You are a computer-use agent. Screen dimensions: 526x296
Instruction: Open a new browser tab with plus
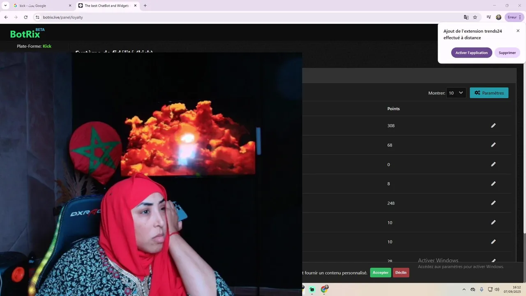click(x=145, y=6)
